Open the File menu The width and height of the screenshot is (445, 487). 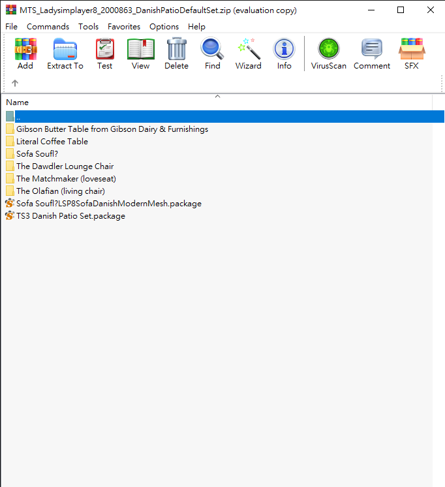click(12, 27)
